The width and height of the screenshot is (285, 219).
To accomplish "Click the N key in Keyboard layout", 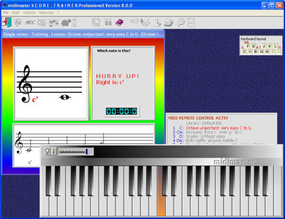I will pyautogui.click(x=261, y=52).
